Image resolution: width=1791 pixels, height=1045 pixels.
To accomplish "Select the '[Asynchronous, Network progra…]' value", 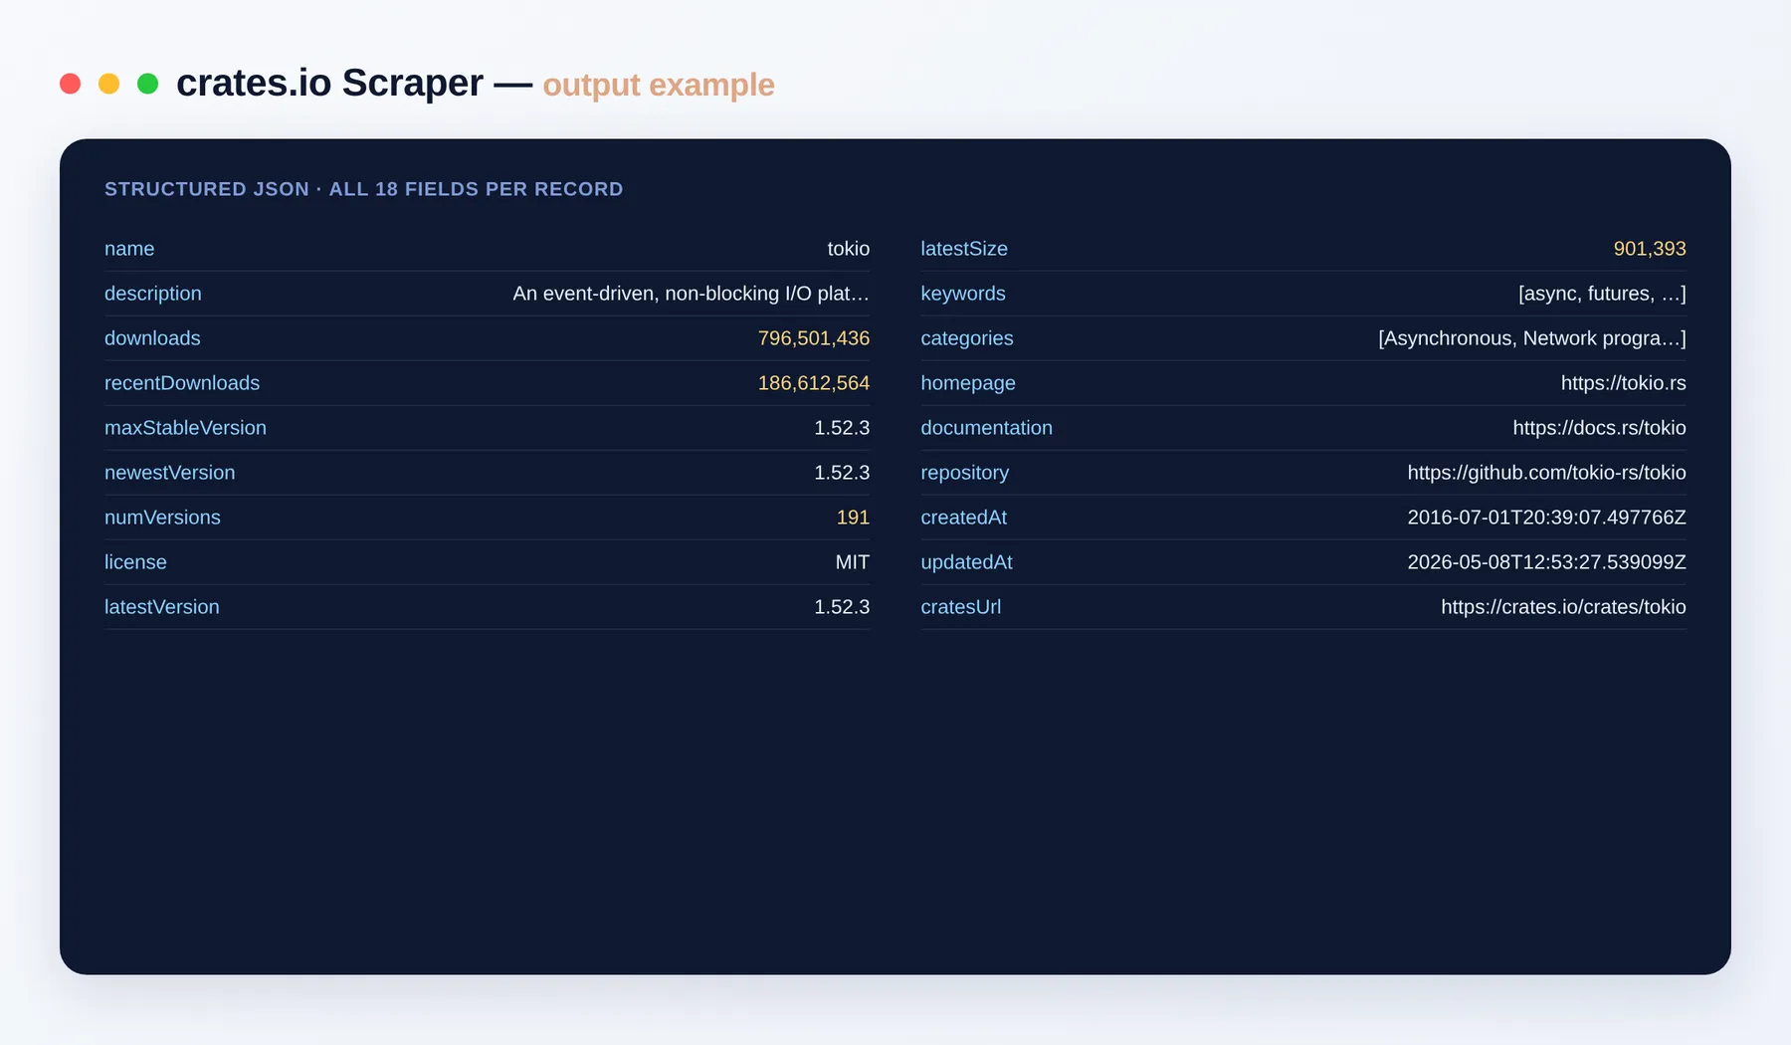I will pos(1532,338).
